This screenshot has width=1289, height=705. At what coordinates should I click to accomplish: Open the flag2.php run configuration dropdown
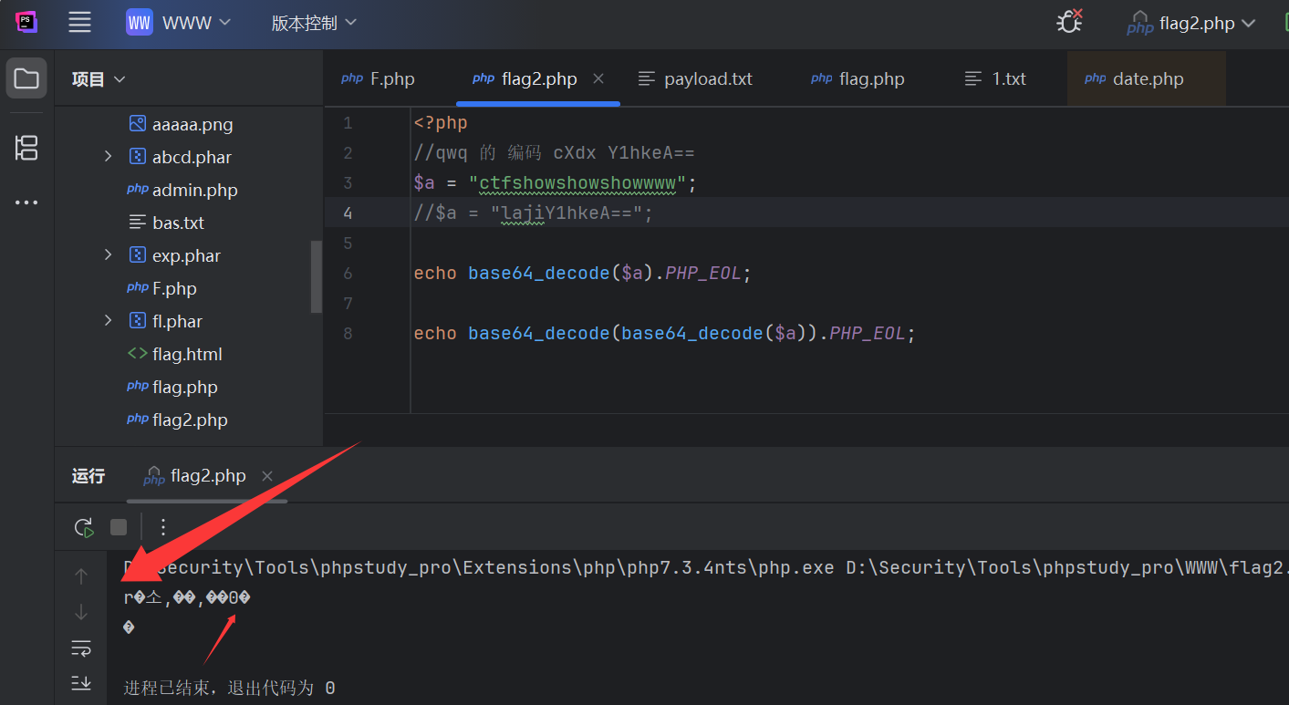coord(1191,23)
